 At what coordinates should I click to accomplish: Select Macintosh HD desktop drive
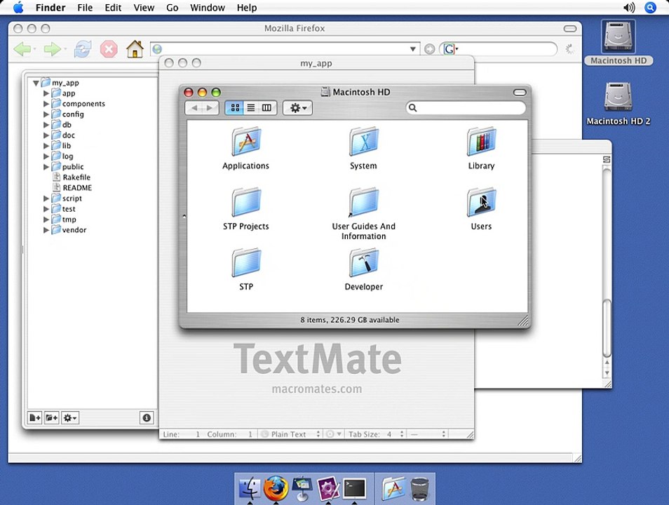tap(619, 43)
